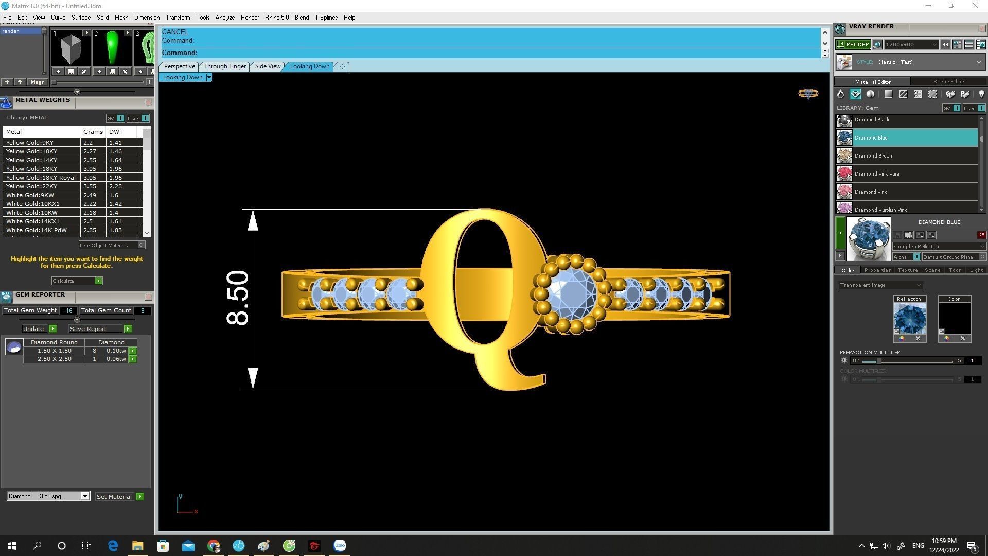Toggle the GV switch in Metal Weights

[x=120, y=118]
